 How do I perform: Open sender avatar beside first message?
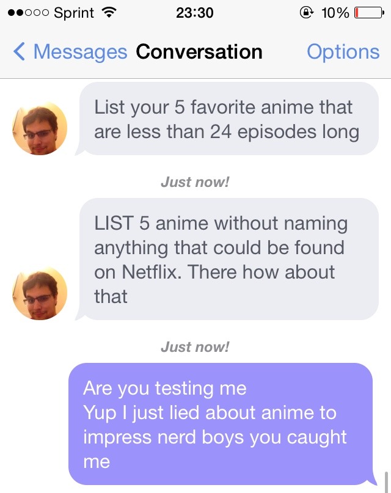point(40,128)
